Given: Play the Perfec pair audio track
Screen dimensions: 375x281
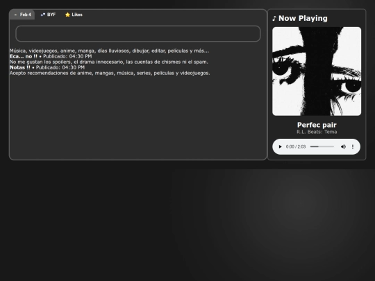Looking at the screenshot, I should (x=280, y=146).
